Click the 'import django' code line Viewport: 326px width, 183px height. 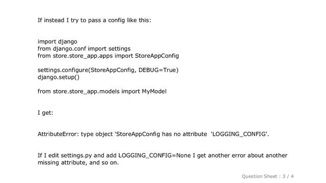point(58,42)
